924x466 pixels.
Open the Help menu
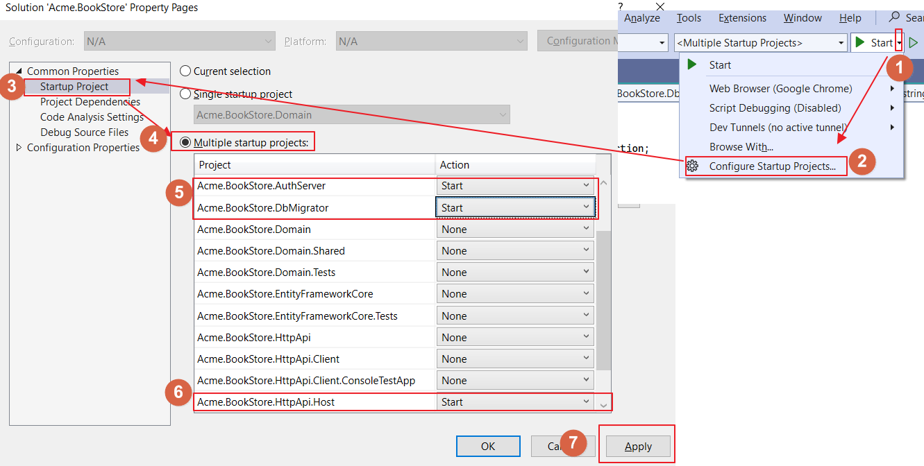pyautogui.click(x=850, y=18)
